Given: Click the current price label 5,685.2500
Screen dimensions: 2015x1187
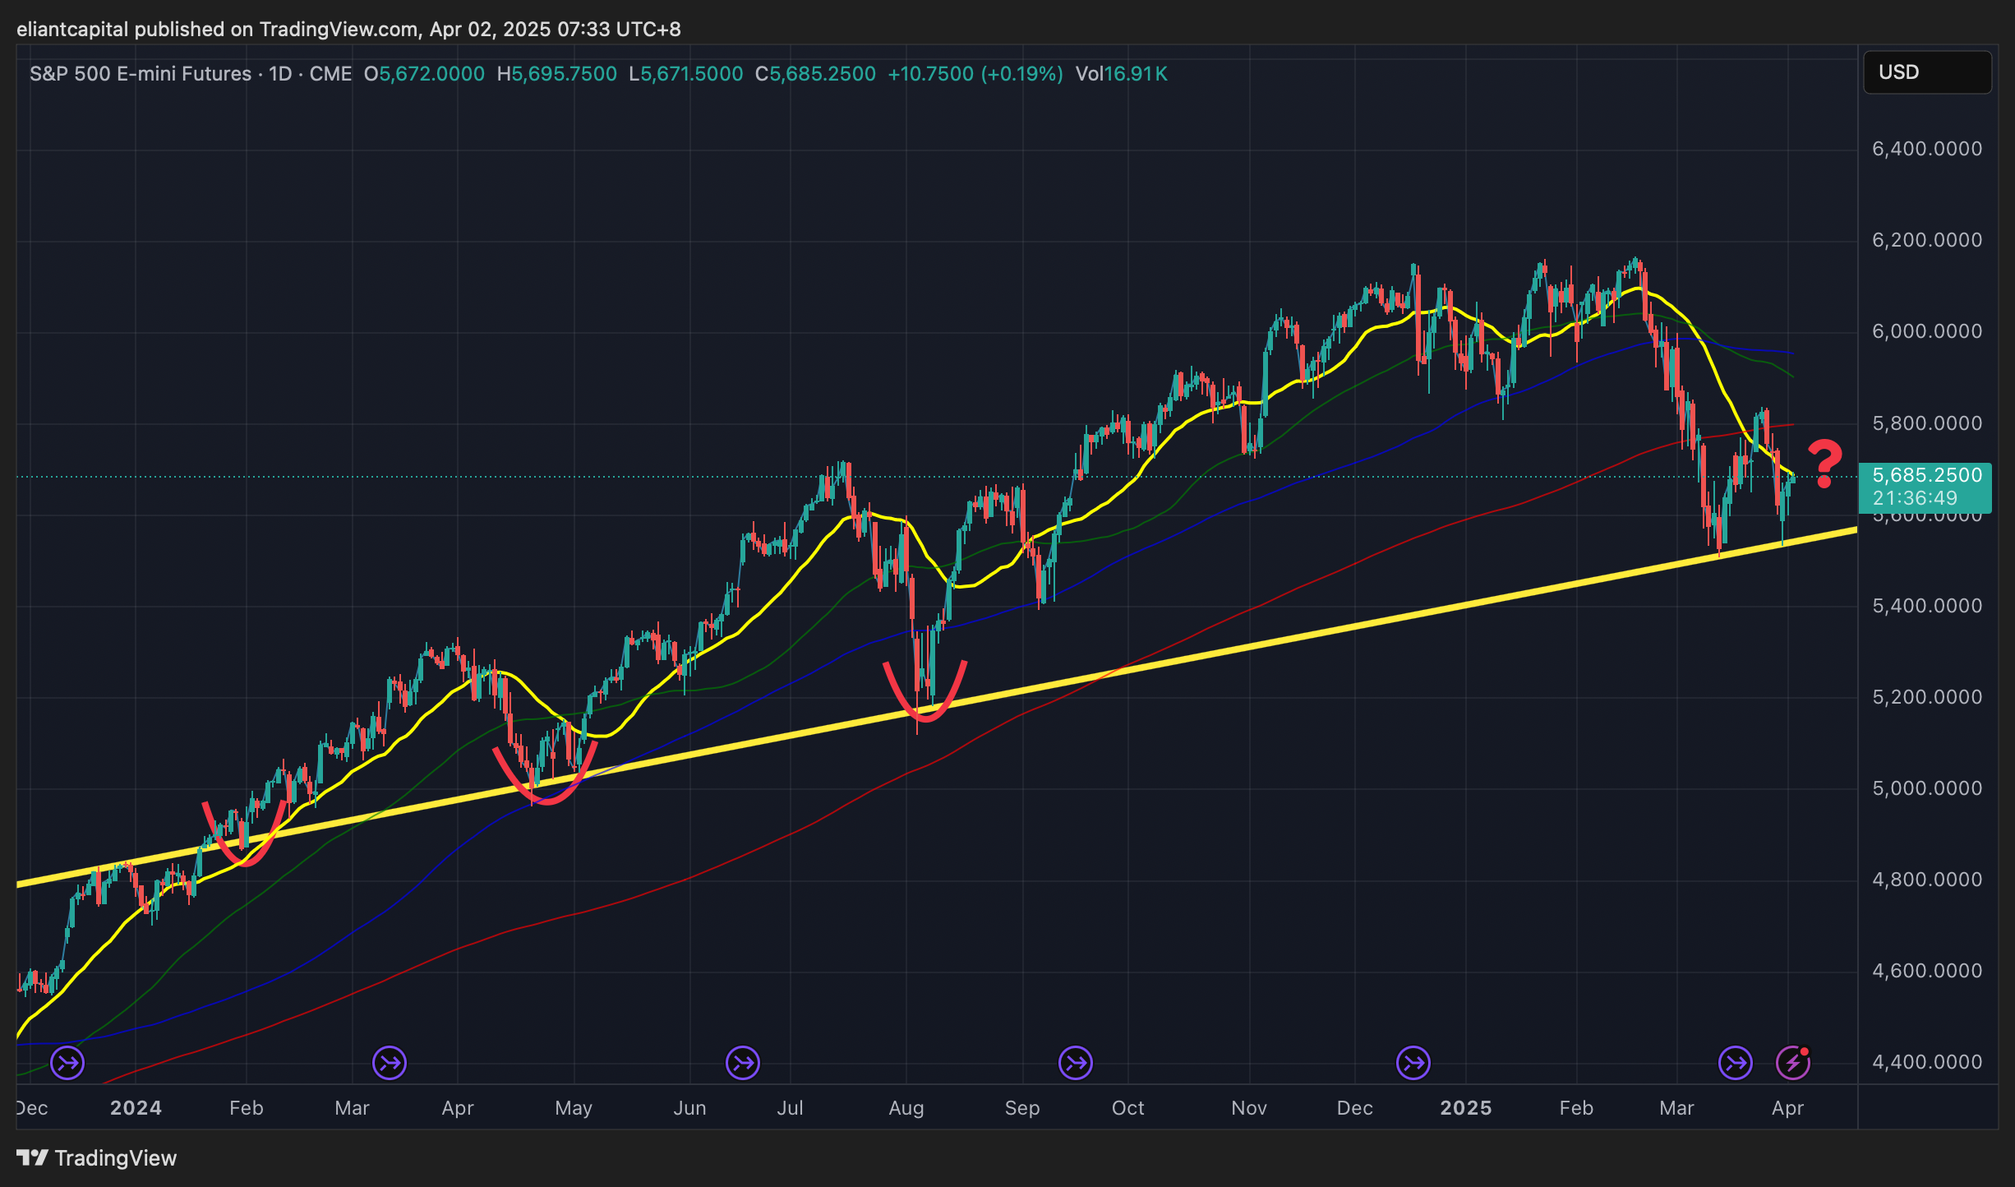Looking at the screenshot, I should (1925, 476).
